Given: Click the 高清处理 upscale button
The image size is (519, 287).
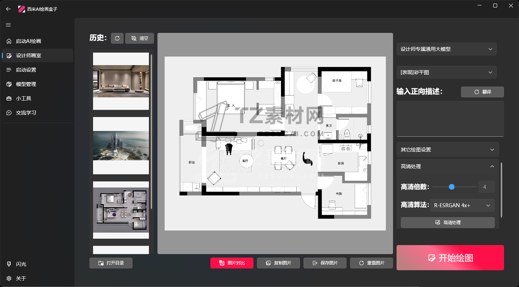Looking at the screenshot, I should click(x=448, y=223).
